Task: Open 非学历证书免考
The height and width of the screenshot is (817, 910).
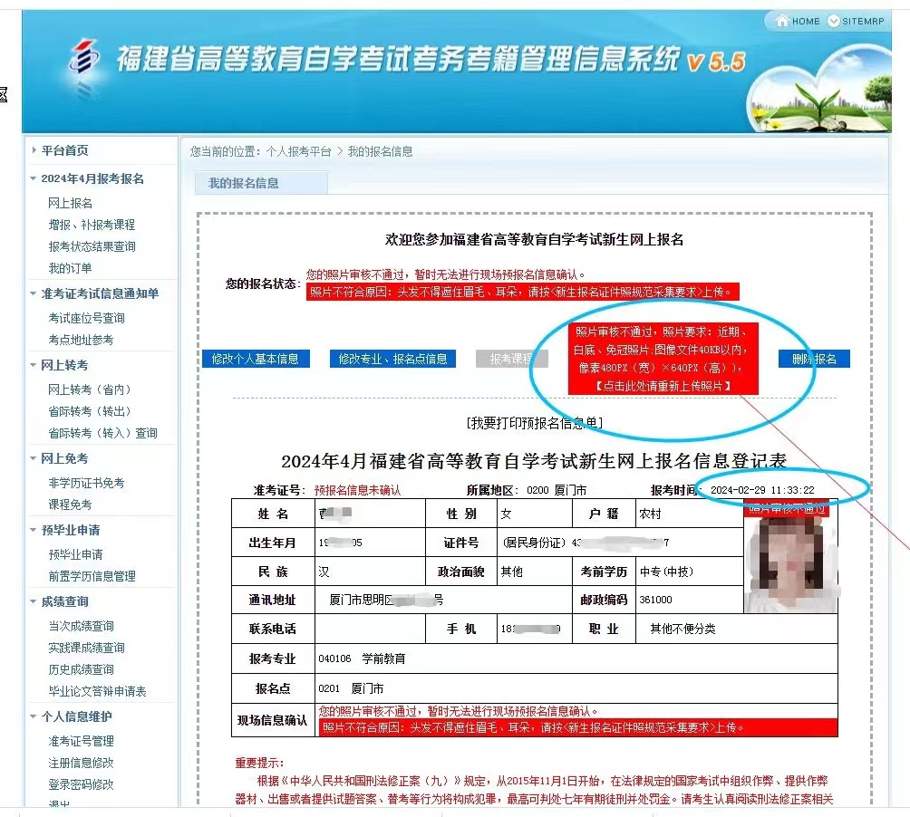Action: point(86,483)
